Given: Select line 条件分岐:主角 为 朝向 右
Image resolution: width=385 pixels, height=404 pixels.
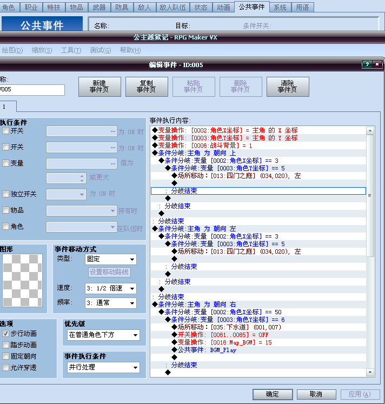Looking at the screenshot, I should coord(258,304).
